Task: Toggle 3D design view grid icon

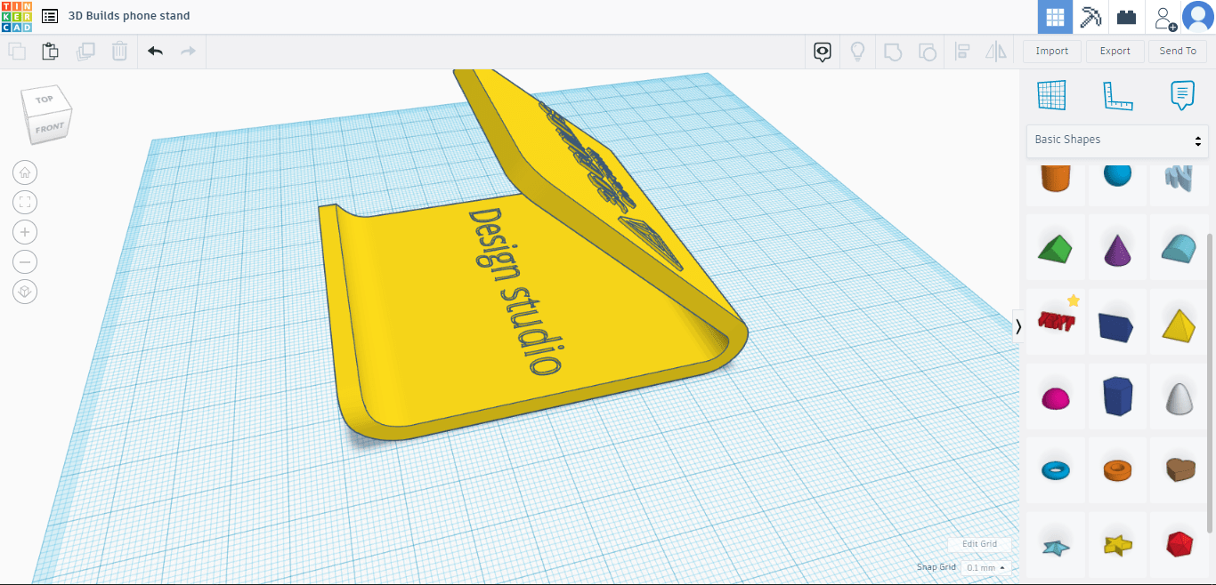Action: (x=1055, y=17)
